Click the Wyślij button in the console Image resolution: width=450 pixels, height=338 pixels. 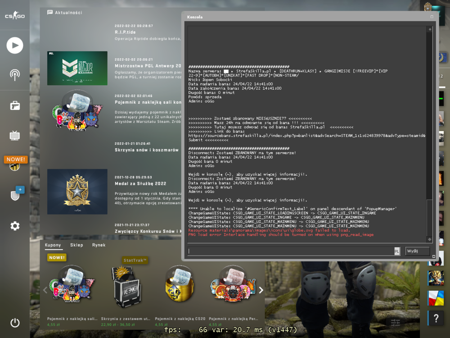(x=418, y=251)
